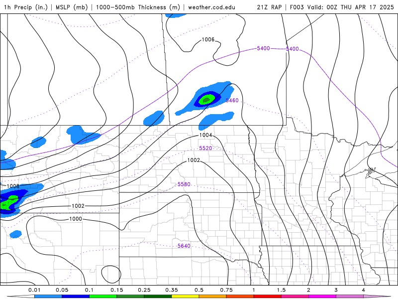This screenshot has width=398, height=299.
Task: Click the purple 5460 thickness label
Action: (232, 101)
